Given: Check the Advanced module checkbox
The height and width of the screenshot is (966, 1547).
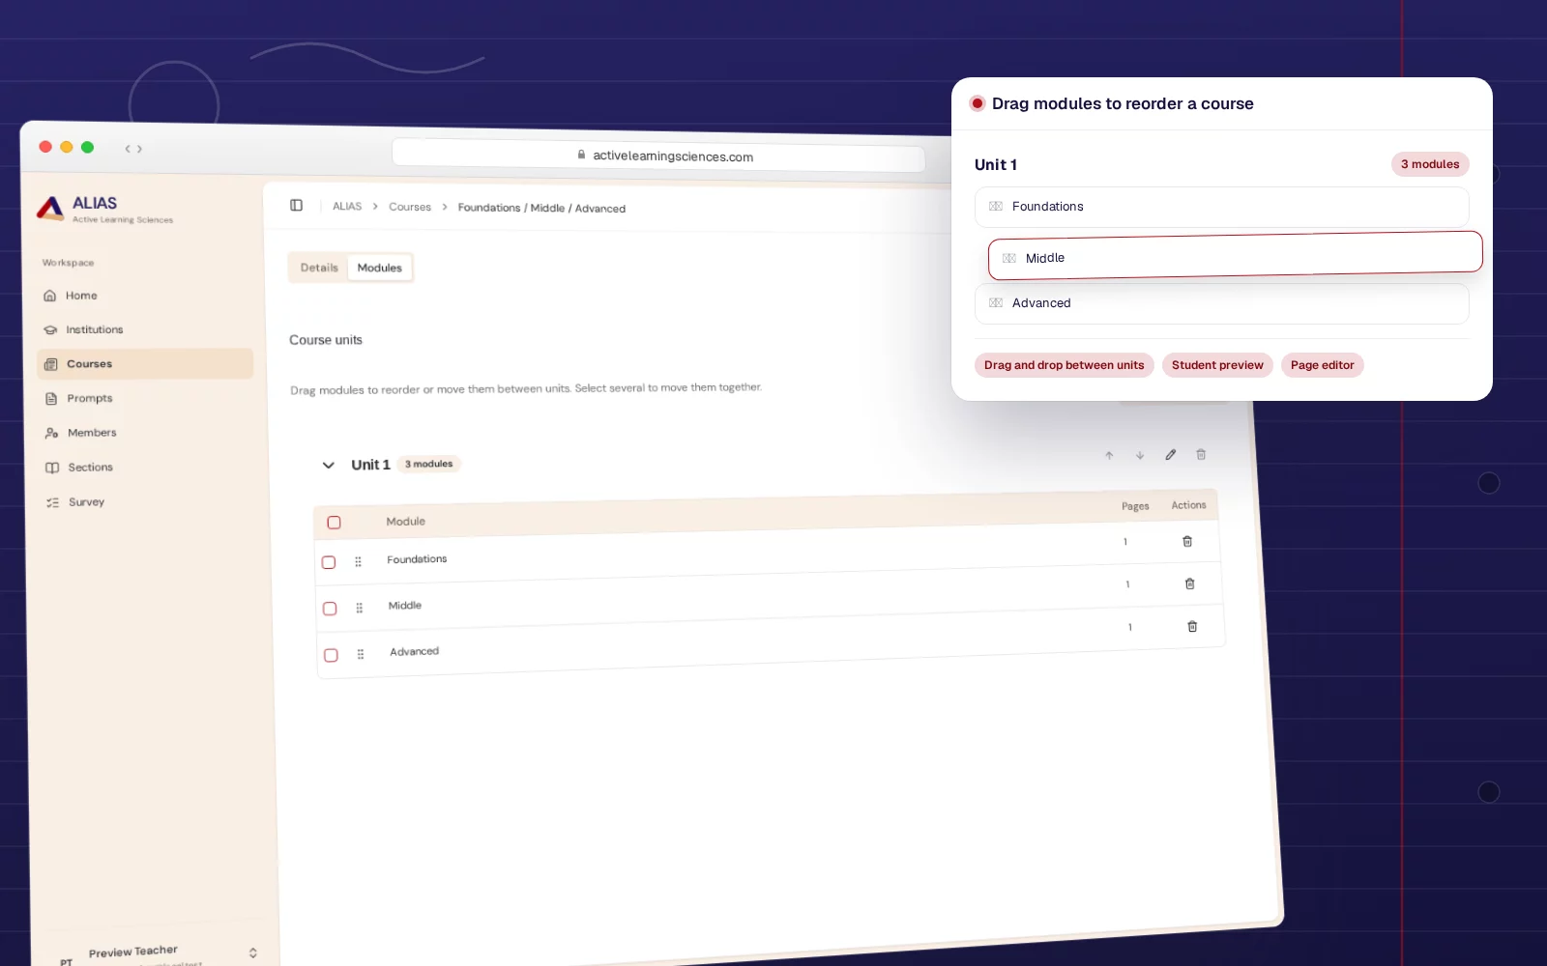Looking at the screenshot, I should click(x=331, y=655).
